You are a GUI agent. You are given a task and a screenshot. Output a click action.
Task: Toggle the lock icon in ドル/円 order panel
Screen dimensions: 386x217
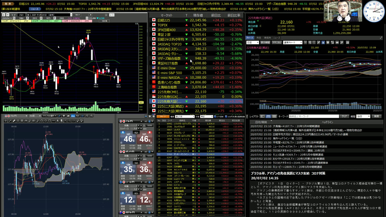click(x=150, y=121)
